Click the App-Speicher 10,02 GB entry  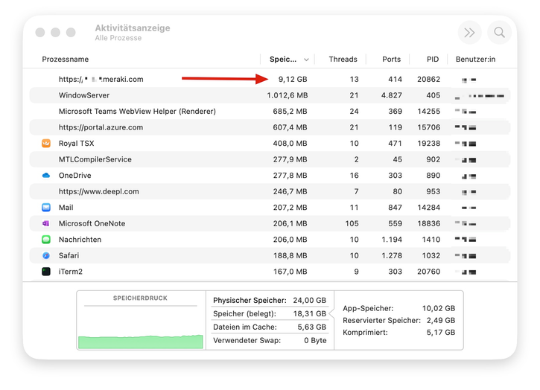(x=398, y=308)
